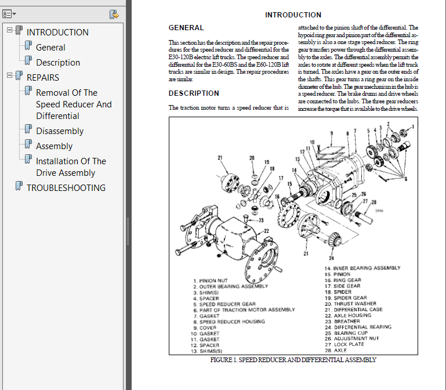Image resolution: width=446 pixels, height=390 pixels.
Task: Click the DESCRIPTION section heading
Action: (x=194, y=93)
